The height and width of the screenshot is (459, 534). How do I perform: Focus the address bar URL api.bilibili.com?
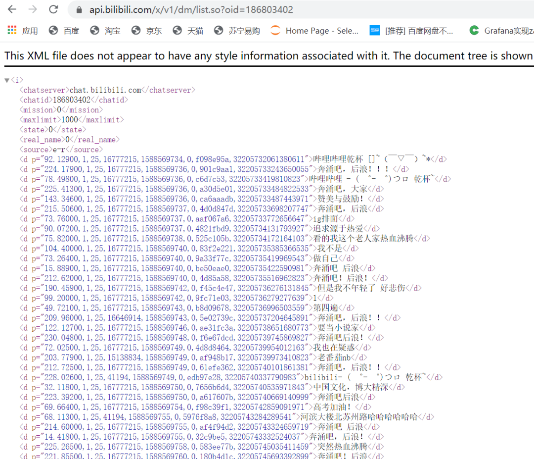[x=191, y=9]
